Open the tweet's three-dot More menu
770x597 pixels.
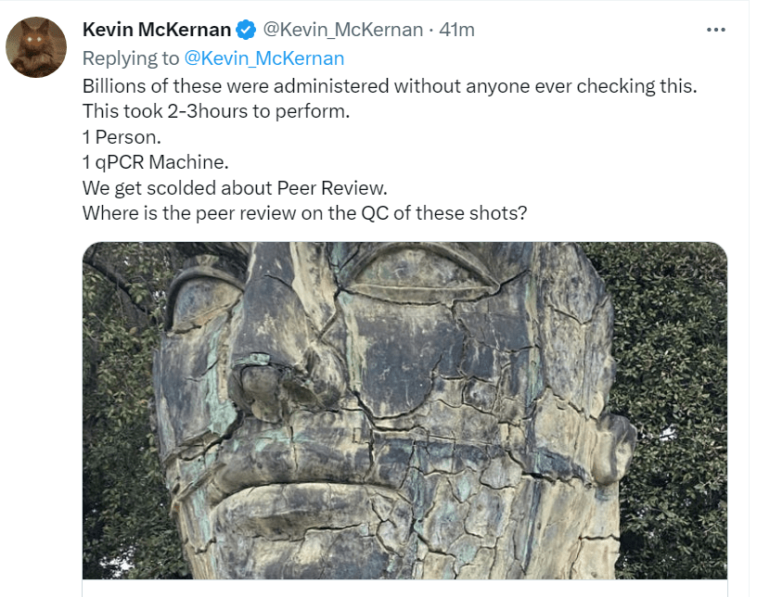pyautogui.click(x=715, y=30)
